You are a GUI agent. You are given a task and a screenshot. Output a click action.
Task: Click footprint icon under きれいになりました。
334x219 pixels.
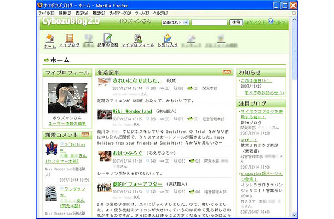(176, 88)
